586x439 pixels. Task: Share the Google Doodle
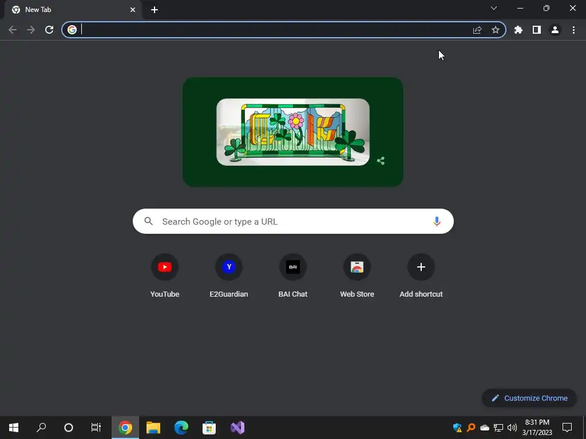[381, 161]
